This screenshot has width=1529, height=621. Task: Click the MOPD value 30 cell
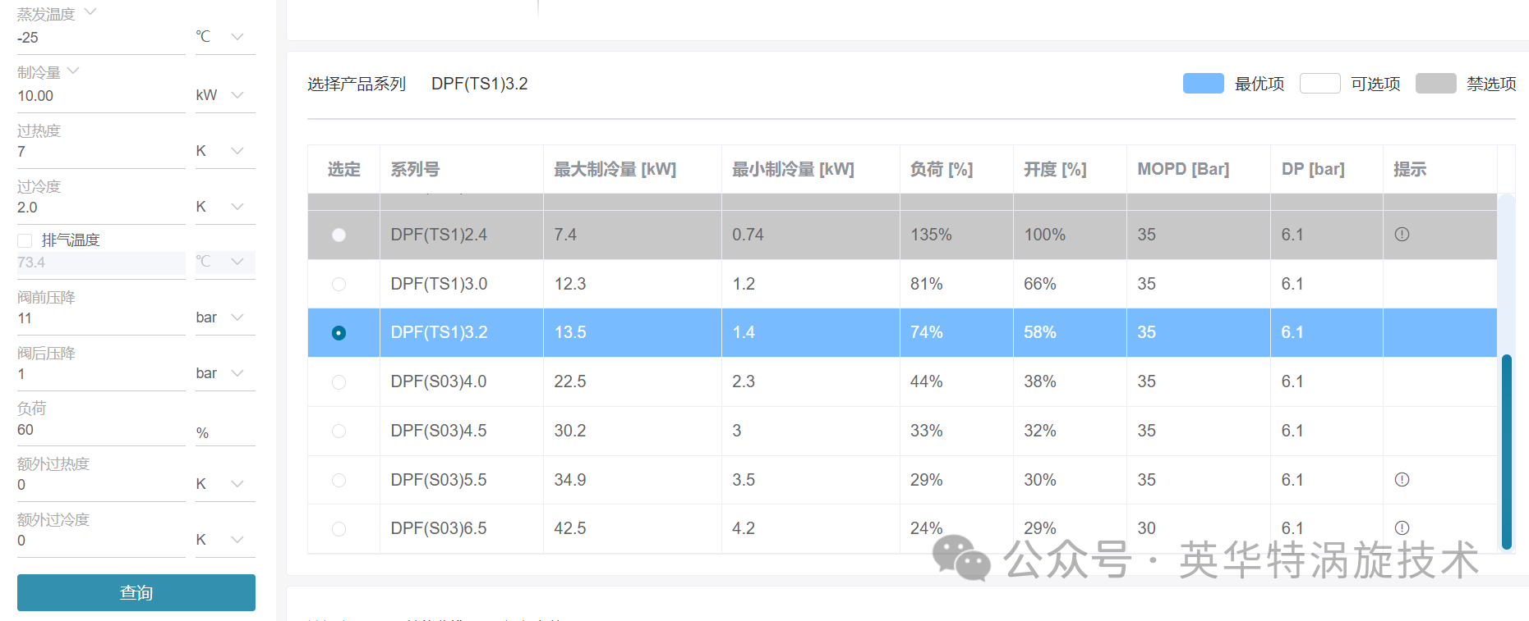(1199, 529)
